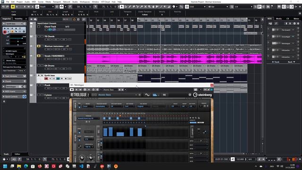Open the Meter tab in right zone

pos(296,19)
